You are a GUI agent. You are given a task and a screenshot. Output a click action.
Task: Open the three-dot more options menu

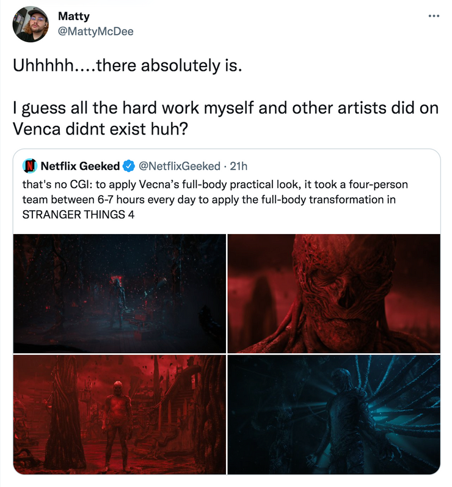pos(434,16)
